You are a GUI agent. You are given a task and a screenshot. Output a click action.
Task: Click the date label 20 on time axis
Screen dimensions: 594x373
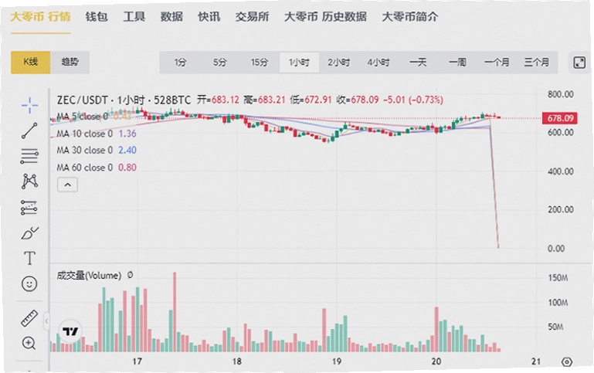(436, 361)
